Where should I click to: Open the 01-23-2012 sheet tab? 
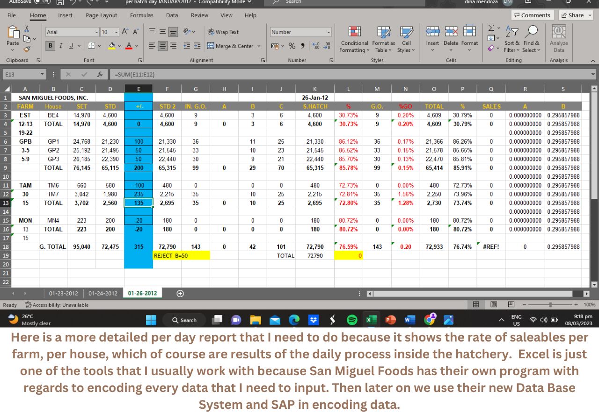64,293
